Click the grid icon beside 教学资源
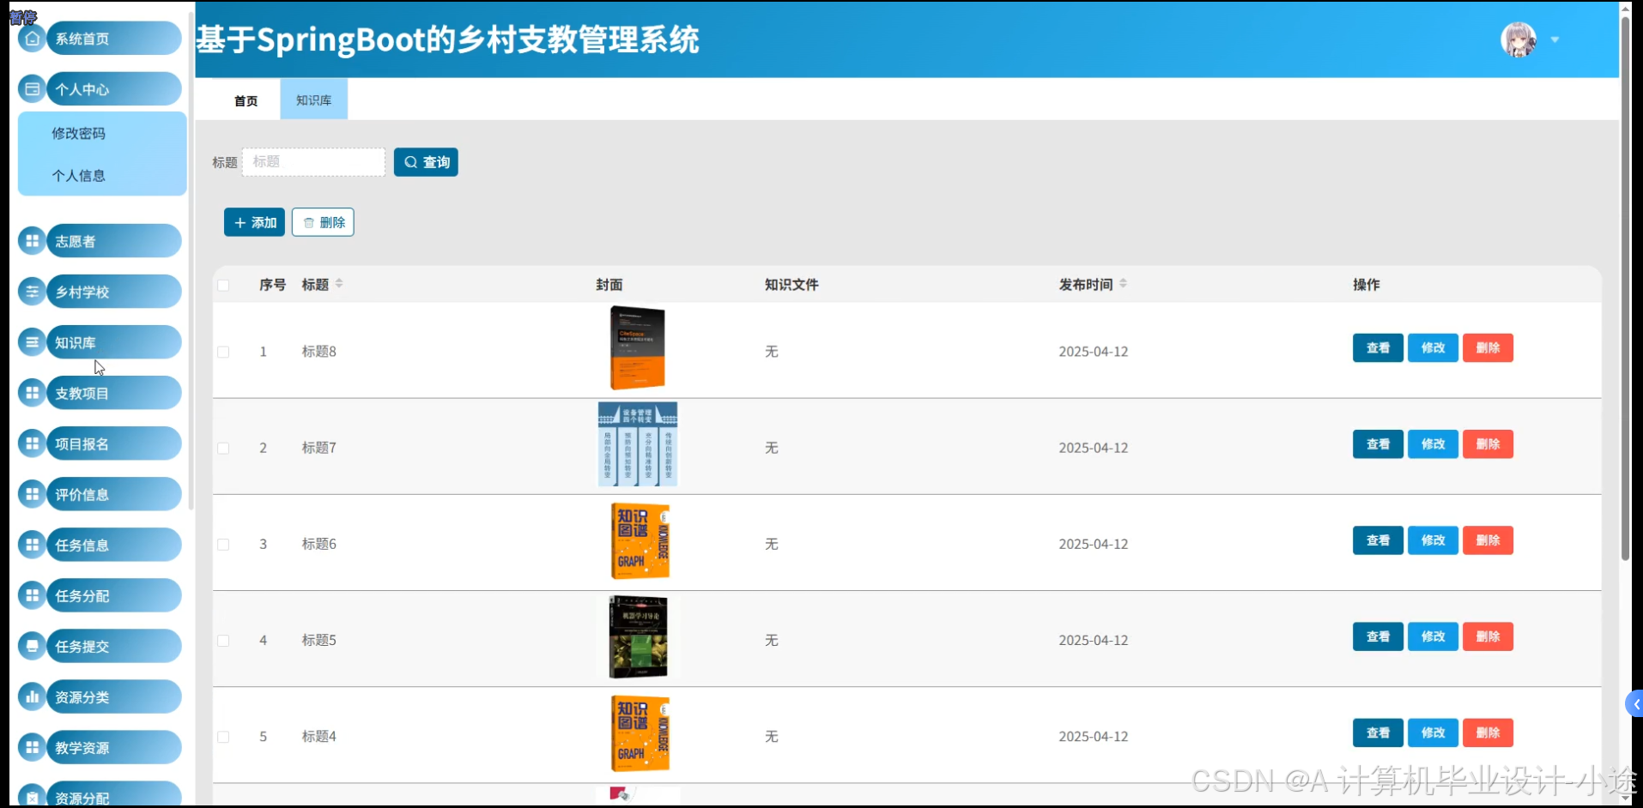 coord(32,747)
